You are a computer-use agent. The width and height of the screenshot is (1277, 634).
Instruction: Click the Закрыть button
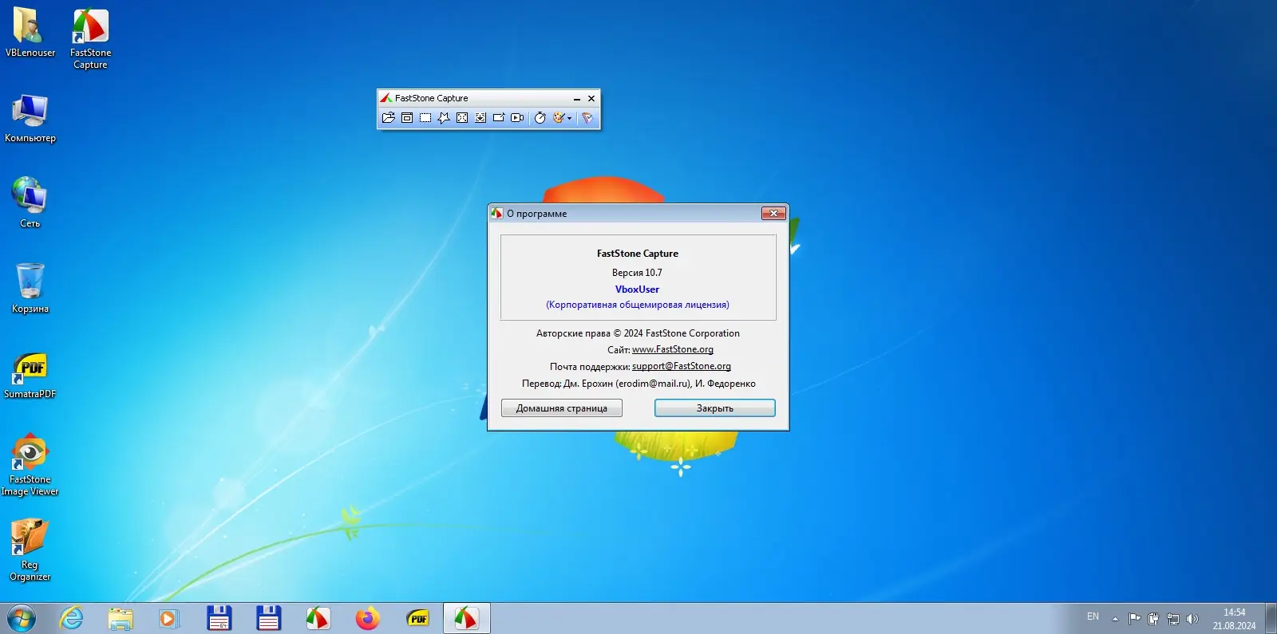pyautogui.click(x=715, y=408)
